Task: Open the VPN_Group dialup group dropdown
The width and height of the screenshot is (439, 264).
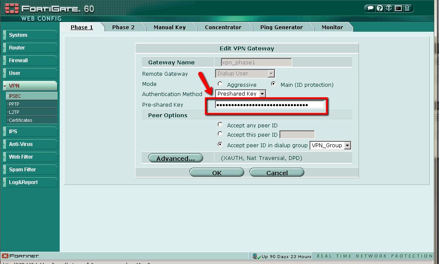Action: (330, 146)
